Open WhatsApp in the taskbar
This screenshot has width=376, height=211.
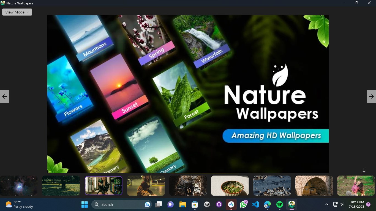click(243, 204)
